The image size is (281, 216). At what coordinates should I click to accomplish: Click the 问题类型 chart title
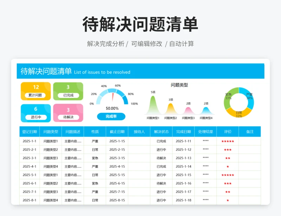pyautogui.click(x=179, y=85)
